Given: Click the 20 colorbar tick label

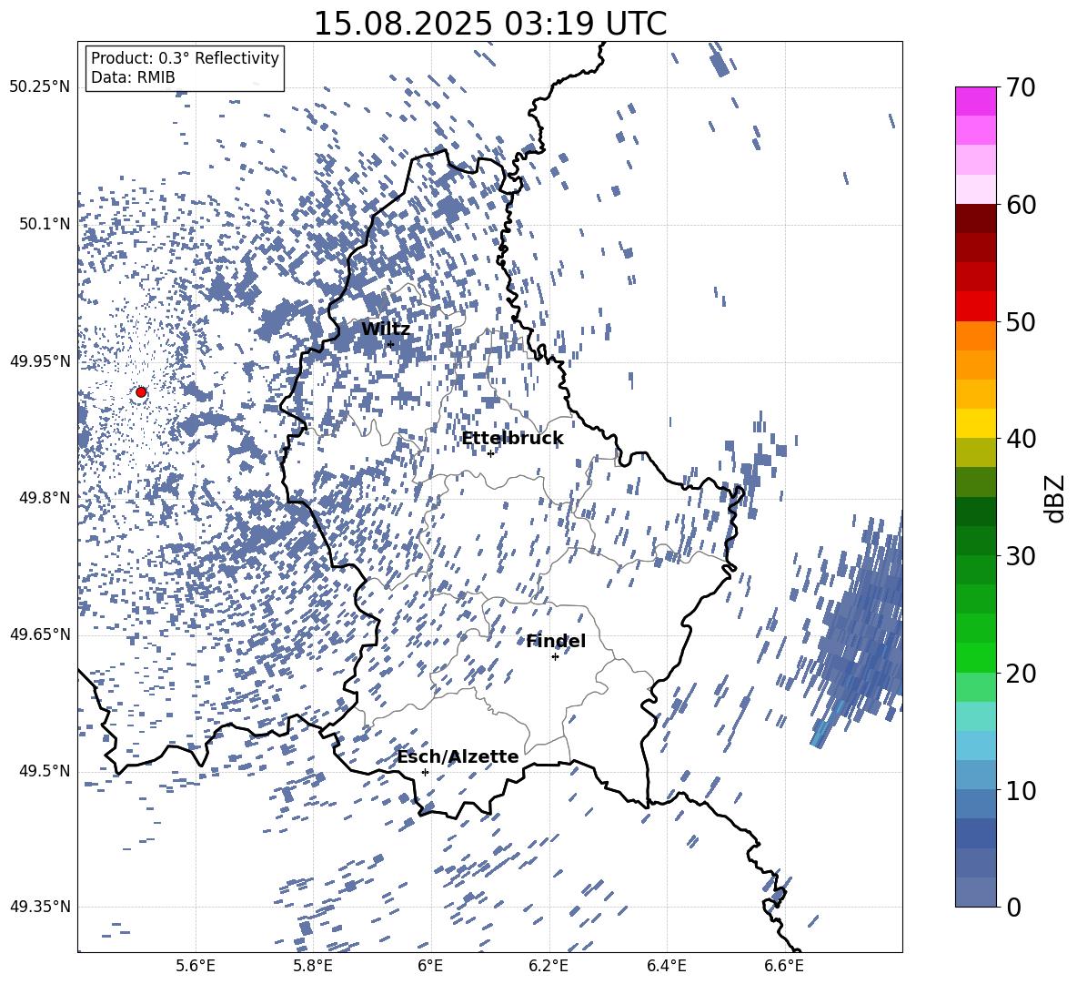Looking at the screenshot, I should [x=1021, y=674].
